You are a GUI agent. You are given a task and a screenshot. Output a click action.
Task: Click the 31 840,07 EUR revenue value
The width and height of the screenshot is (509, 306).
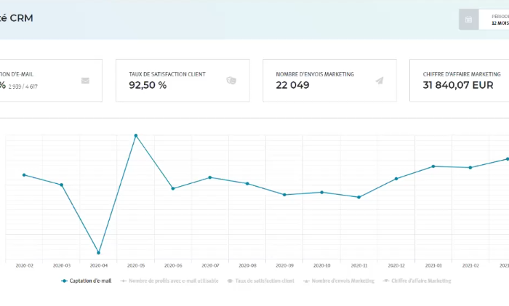click(x=458, y=85)
